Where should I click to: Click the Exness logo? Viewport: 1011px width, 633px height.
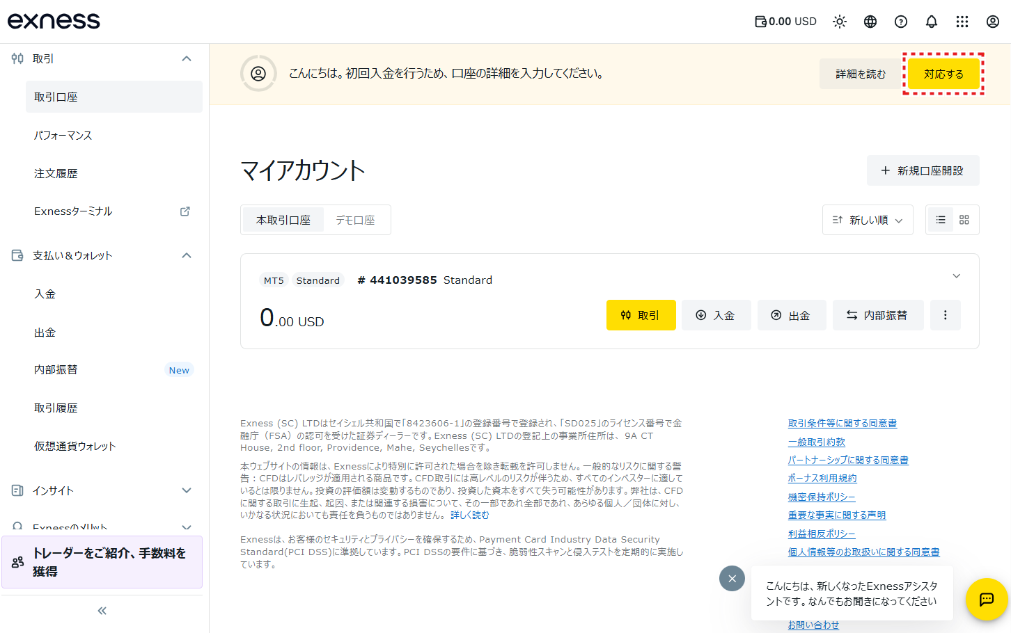(x=54, y=21)
